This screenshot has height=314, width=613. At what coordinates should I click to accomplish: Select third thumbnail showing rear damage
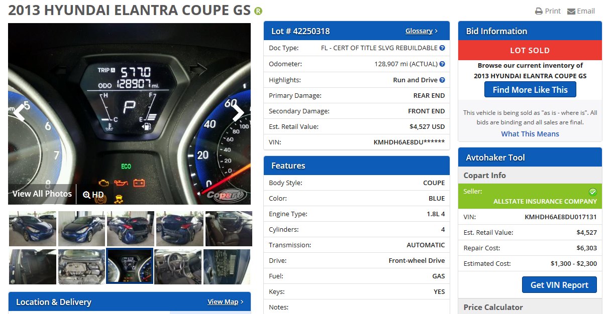130,229
